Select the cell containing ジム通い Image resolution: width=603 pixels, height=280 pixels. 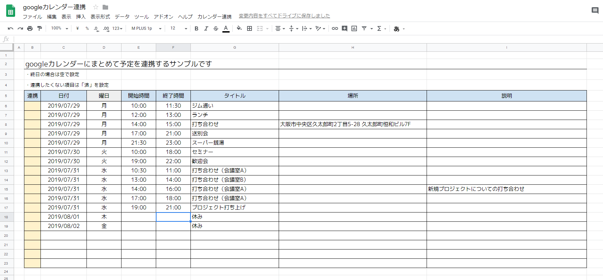(x=235, y=106)
